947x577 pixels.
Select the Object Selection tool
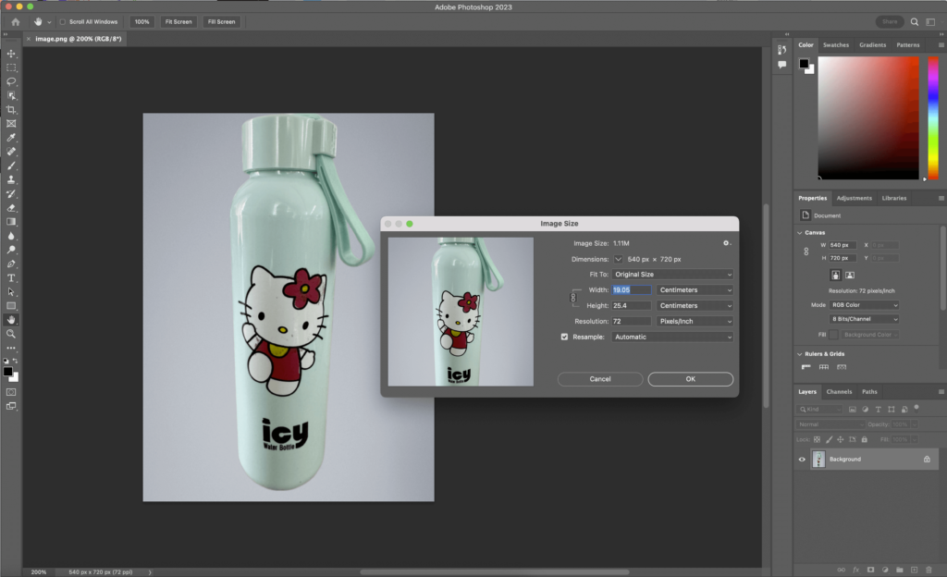pyautogui.click(x=11, y=95)
